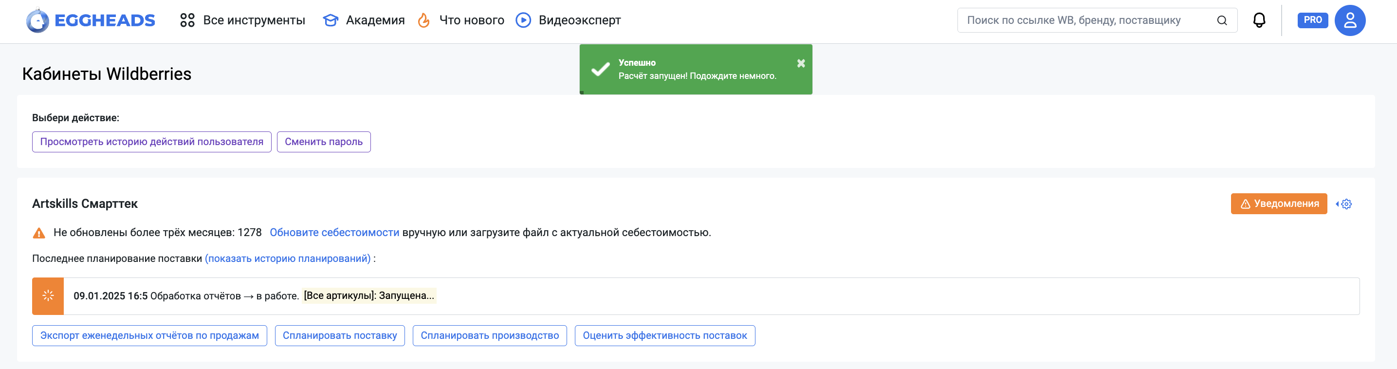The height and width of the screenshot is (369, 1397).
Task: Click the flame icon near Что нового
Action: (423, 20)
